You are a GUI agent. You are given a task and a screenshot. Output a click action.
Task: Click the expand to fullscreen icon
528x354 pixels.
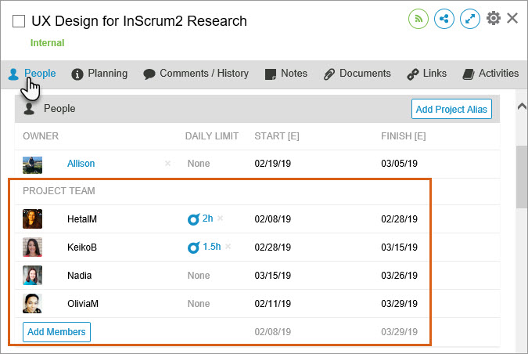pyautogui.click(x=470, y=19)
